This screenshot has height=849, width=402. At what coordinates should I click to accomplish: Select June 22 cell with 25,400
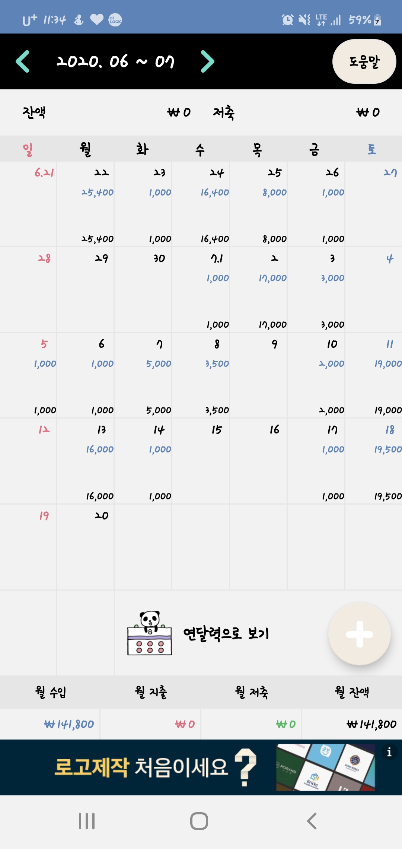point(86,204)
